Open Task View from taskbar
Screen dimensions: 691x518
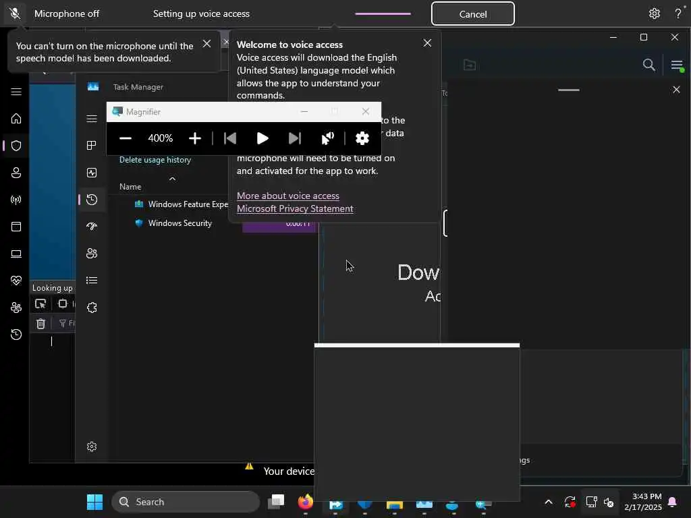276,502
